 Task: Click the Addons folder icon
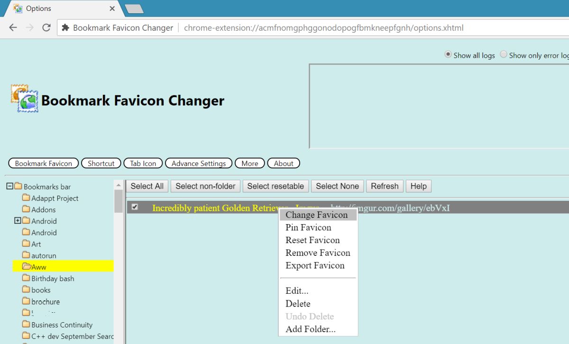[26, 209]
